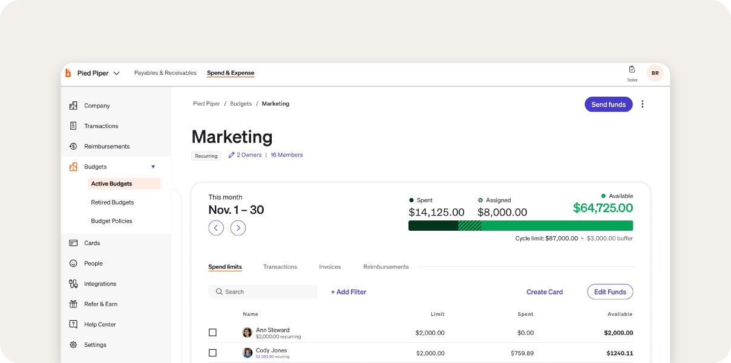Click Ann Steward's avatar photo

tap(247, 333)
